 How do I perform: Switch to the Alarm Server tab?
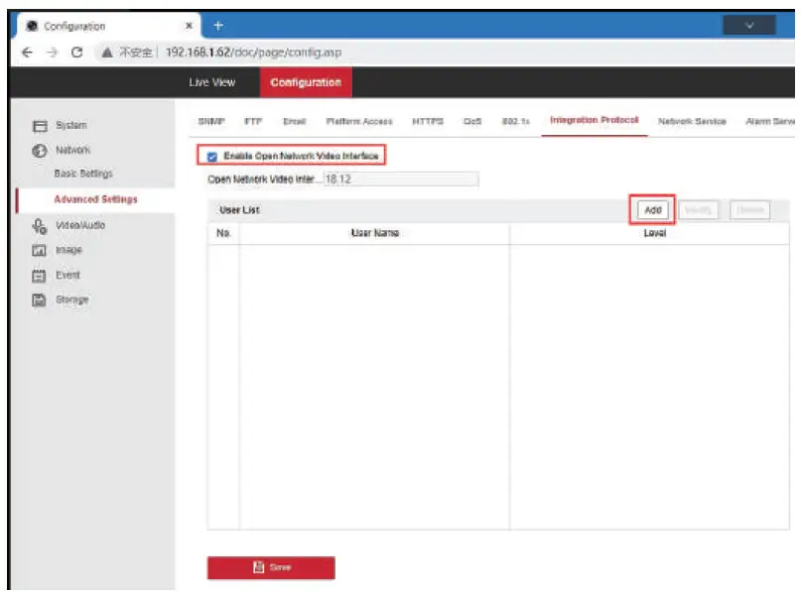(769, 121)
